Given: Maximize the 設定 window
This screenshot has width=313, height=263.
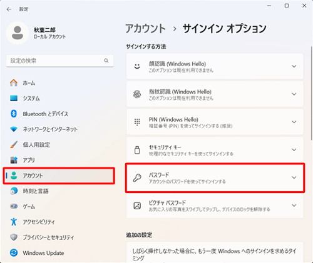Looking at the screenshot, I should 287,6.
